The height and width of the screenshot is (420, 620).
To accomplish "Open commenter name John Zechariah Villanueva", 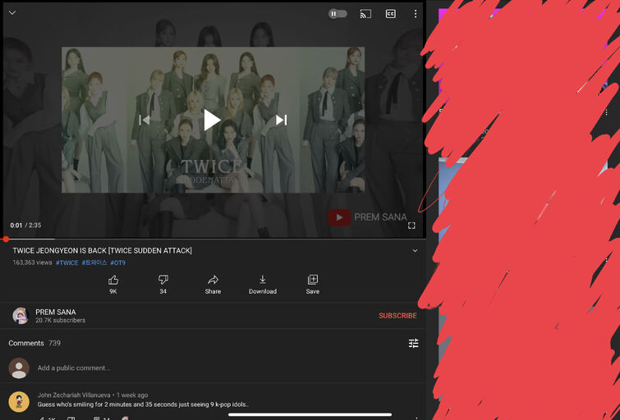I will (x=74, y=395).
